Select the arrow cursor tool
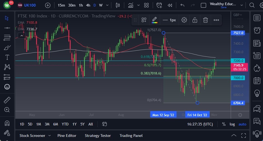Viewport: 263px width, 141px height. tap(7, 18)
